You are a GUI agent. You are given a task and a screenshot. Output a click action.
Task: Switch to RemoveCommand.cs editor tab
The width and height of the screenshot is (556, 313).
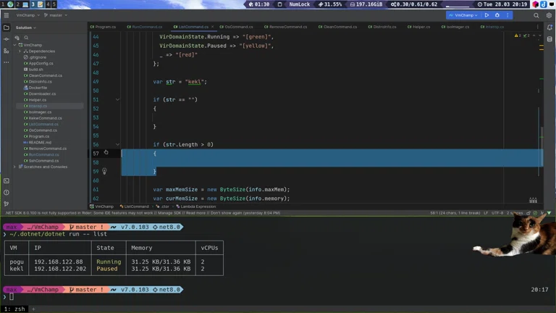pos(285,27)
